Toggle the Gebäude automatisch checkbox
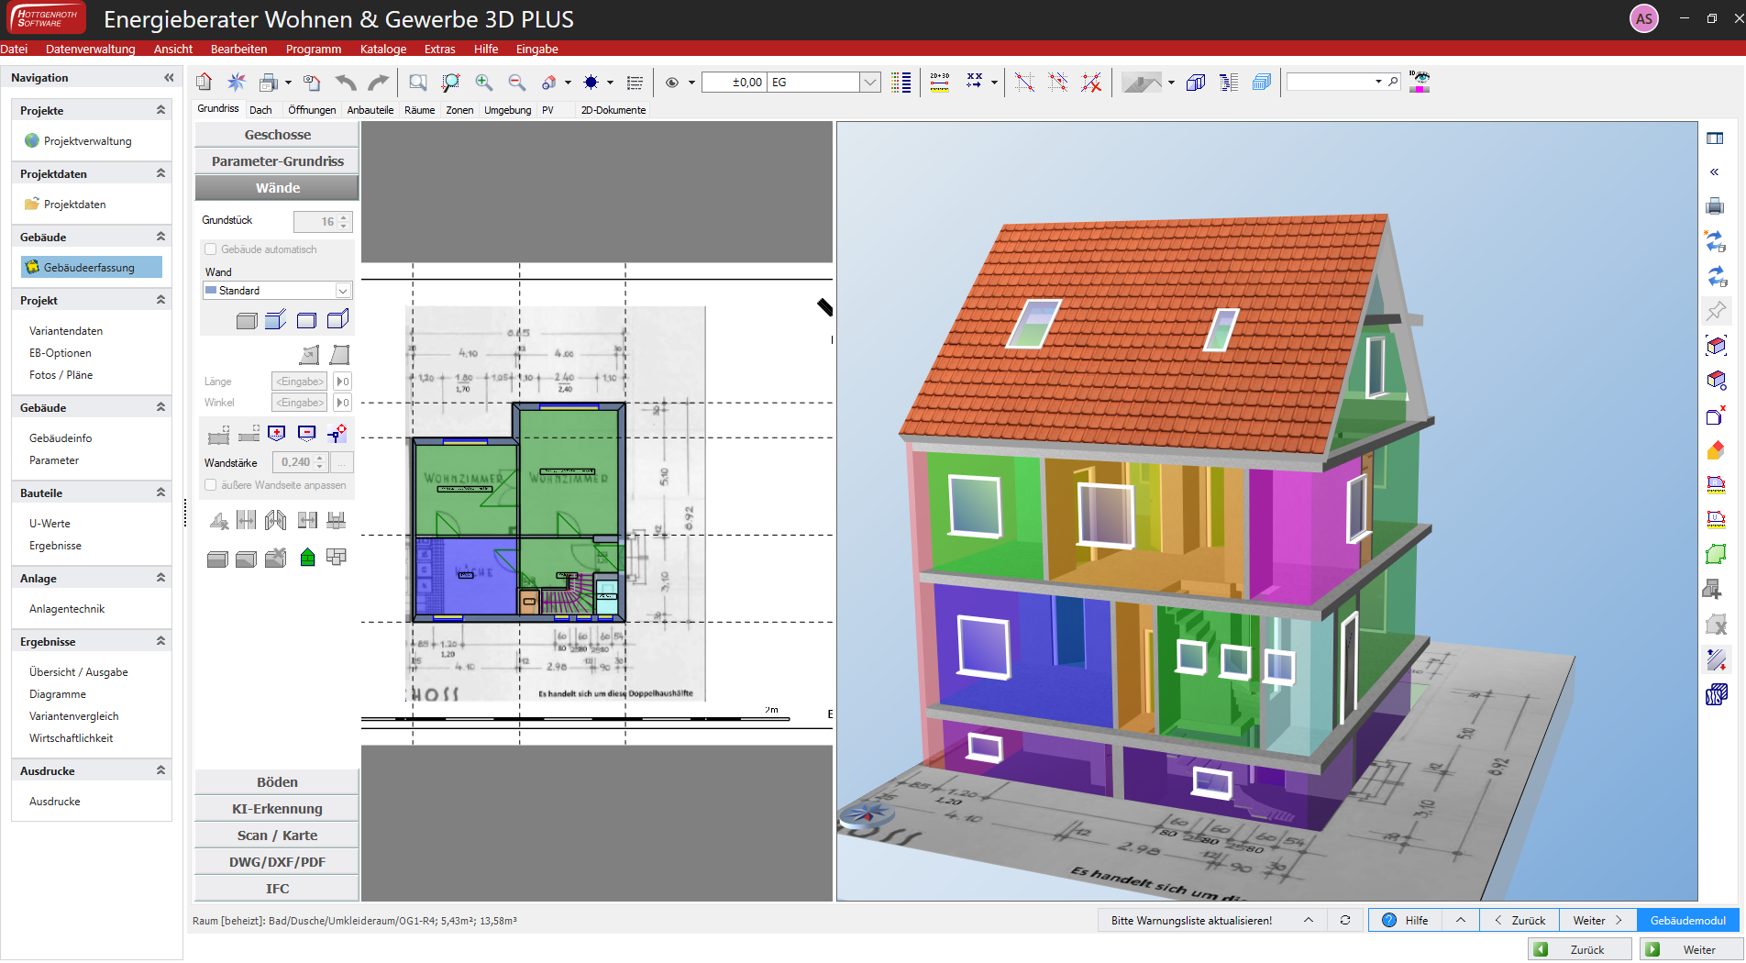The height and width of the screenshot is (963, 1746). [211, 249]
